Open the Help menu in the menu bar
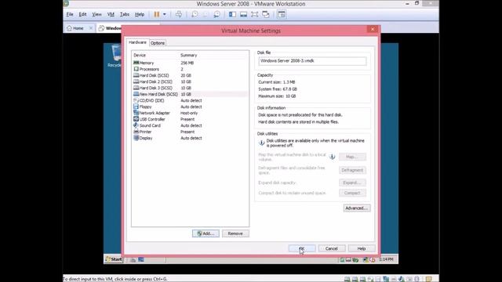502x282 pixels. pos(140,14)
